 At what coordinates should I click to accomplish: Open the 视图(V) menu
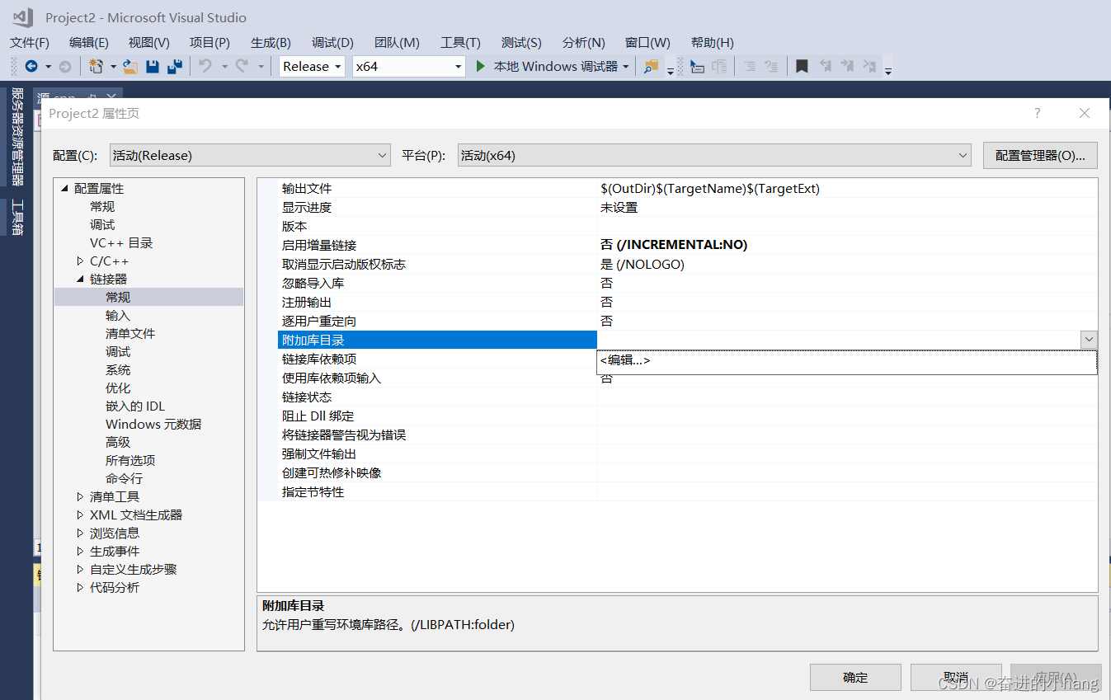149,43
